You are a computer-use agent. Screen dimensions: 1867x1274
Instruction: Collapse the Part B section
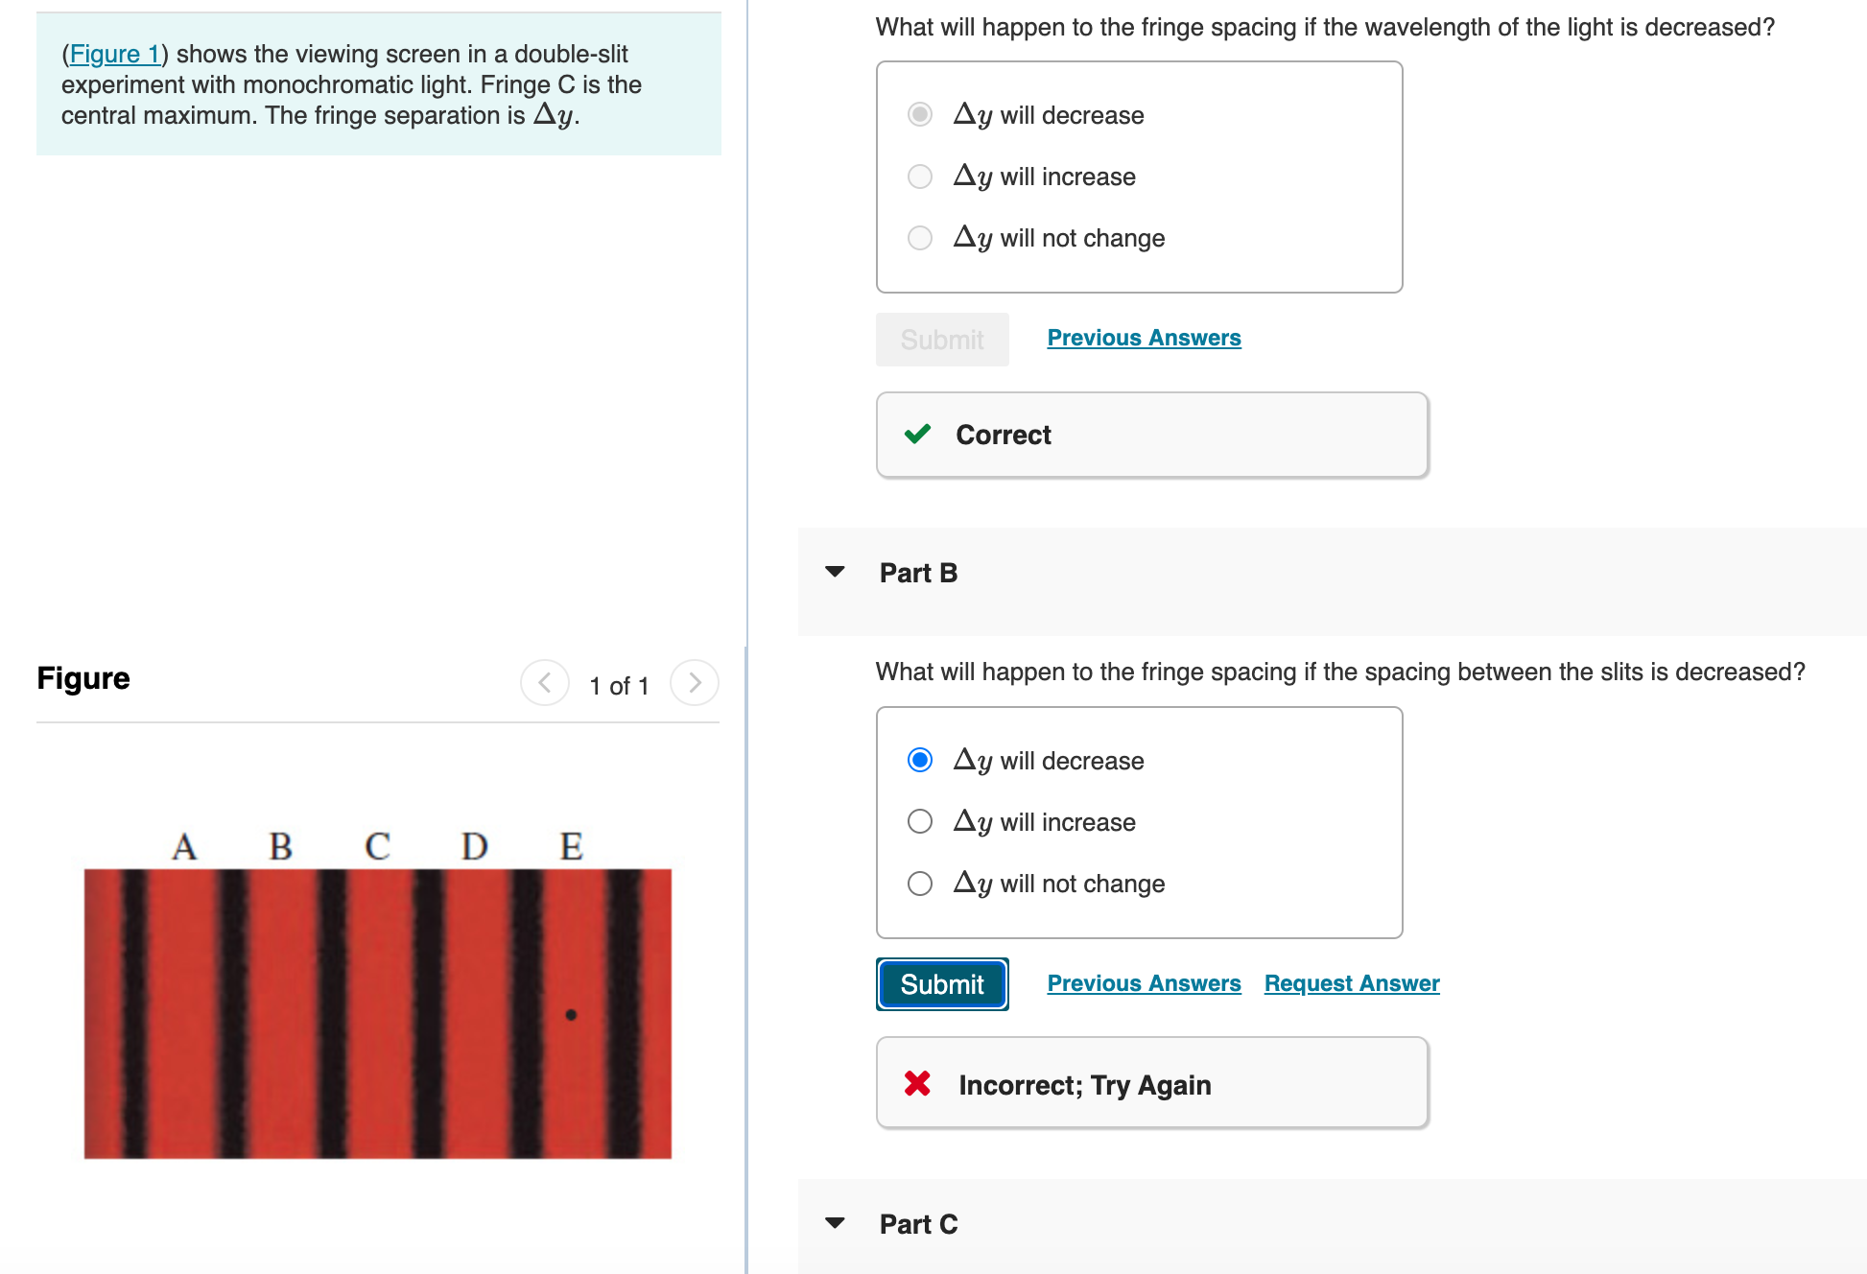836,572
